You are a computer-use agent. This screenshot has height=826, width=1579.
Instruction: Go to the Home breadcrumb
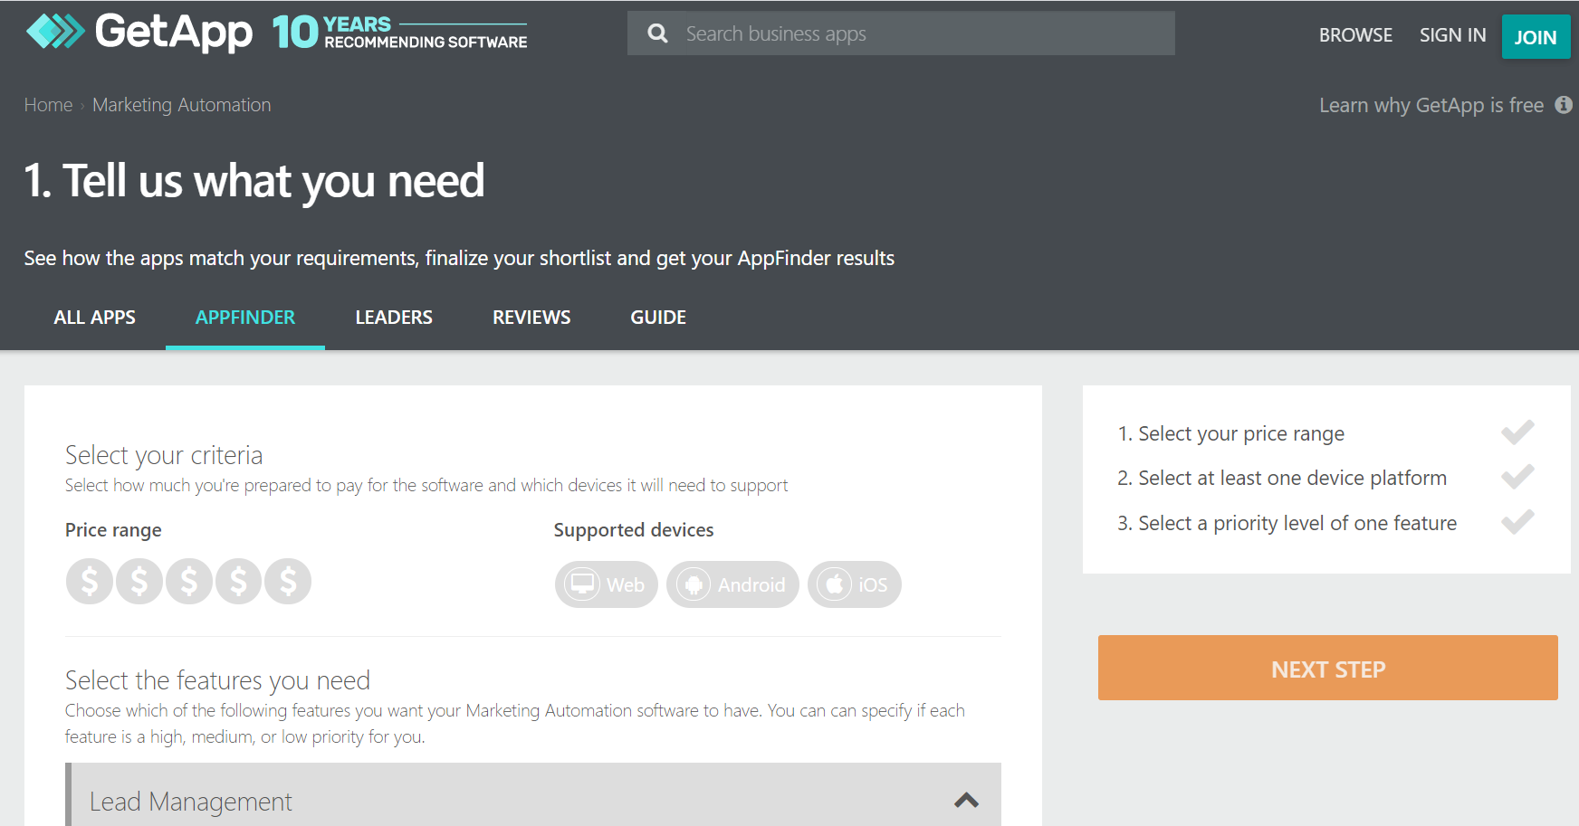click(x=48, y=105)
